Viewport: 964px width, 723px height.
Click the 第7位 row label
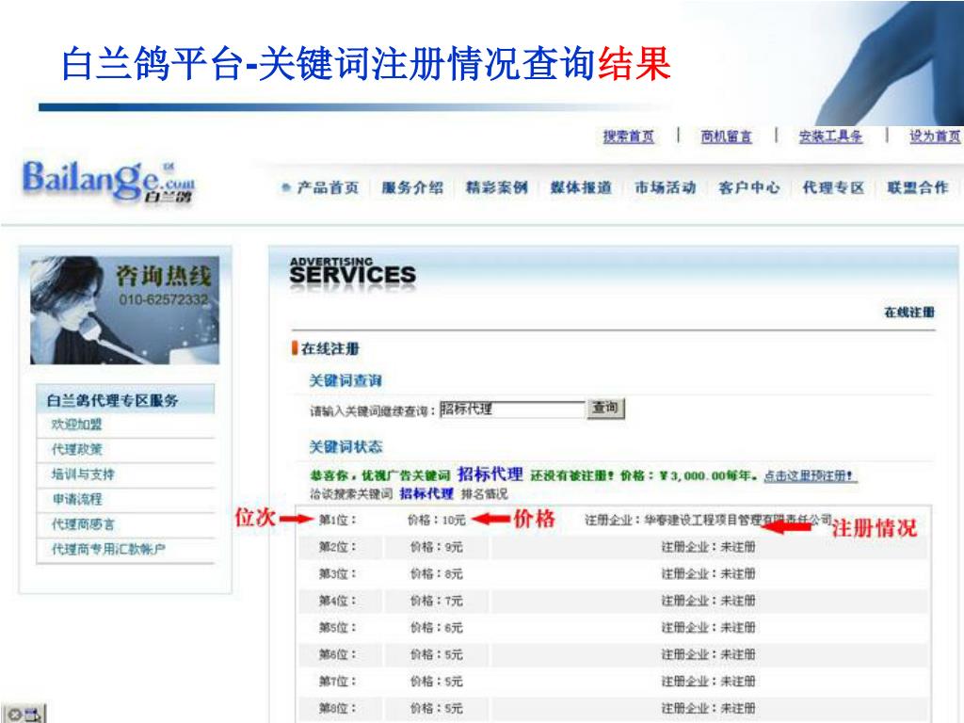[338, 682]
